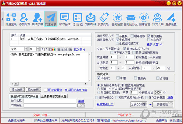This screenshot has width=183, height=124.
Task: Open the 讨论组 discussion group tool
Action: pyautogui.click(x=77, y=19)
